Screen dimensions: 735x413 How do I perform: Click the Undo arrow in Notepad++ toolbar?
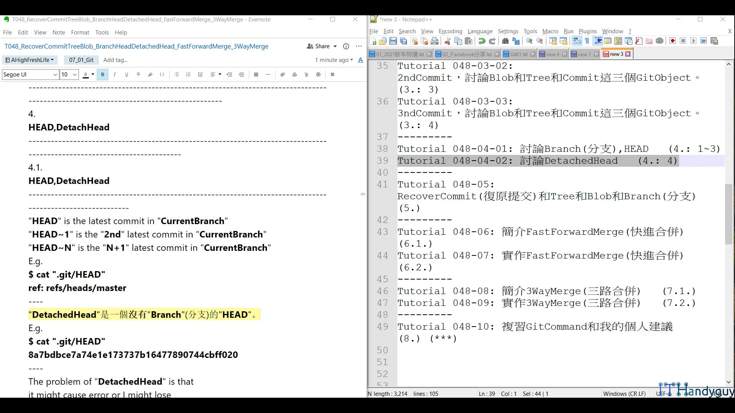(482, 41)
